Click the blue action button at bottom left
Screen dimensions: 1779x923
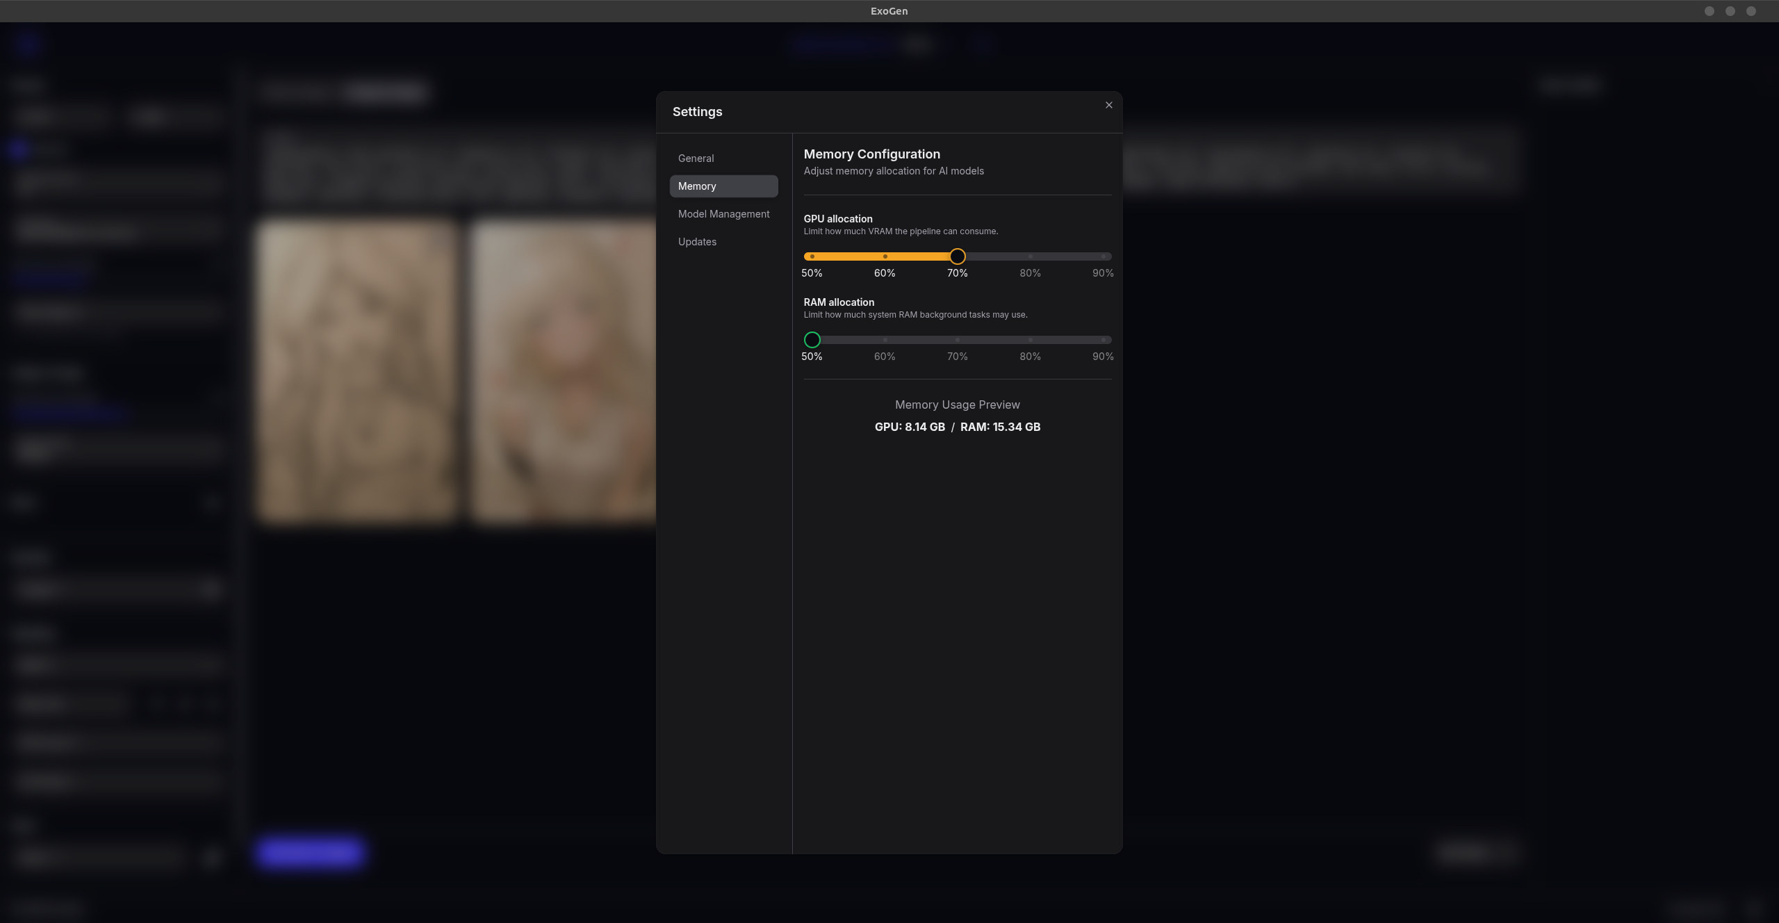[310, 853]
